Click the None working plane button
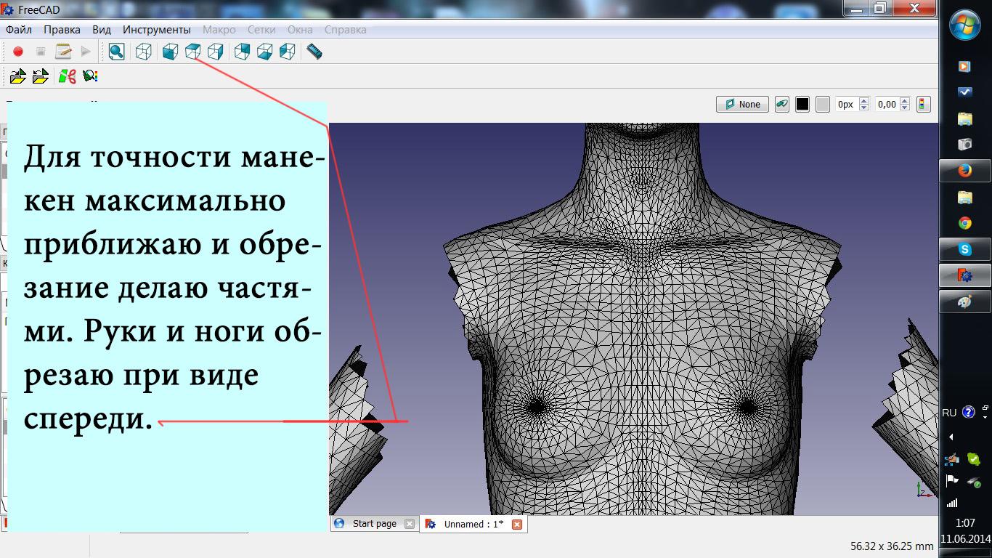Image resolution: width=992 pixels, height=558 pixels. (742, 104)
